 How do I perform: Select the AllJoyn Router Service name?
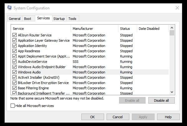tap(35, 35)
